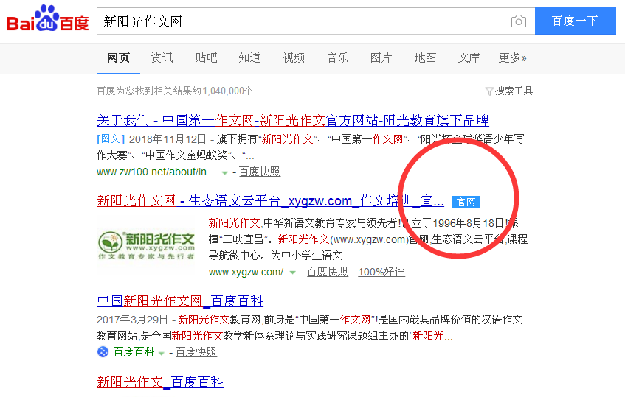Click the www.zw100.net/about/in... URL
Image resolution: width=625 pixels, height=397 pixels.
click(156, 172)
